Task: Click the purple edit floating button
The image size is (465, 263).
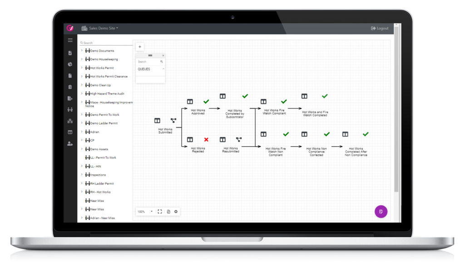Action: (381, 211)
